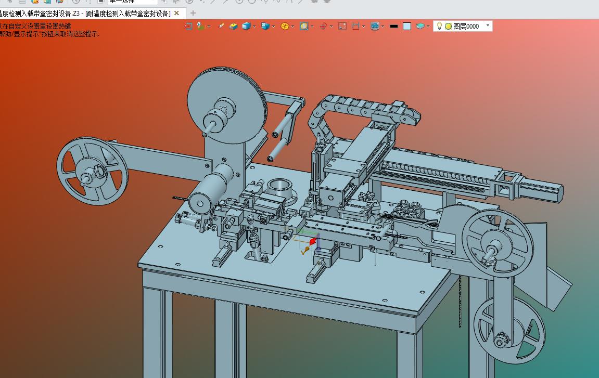This screenshot has width=599, height=378.
Task: Click the monitor icon
Action: click(375, 26)
